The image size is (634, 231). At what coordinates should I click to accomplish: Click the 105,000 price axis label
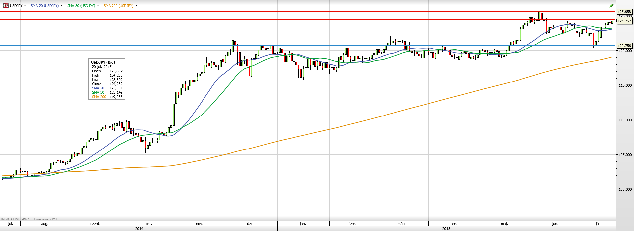click(x=625, y=155)
